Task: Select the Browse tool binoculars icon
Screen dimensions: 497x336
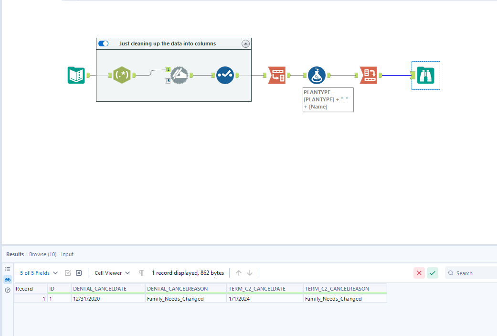Action: pyautogui.click(x=425, y=75)
